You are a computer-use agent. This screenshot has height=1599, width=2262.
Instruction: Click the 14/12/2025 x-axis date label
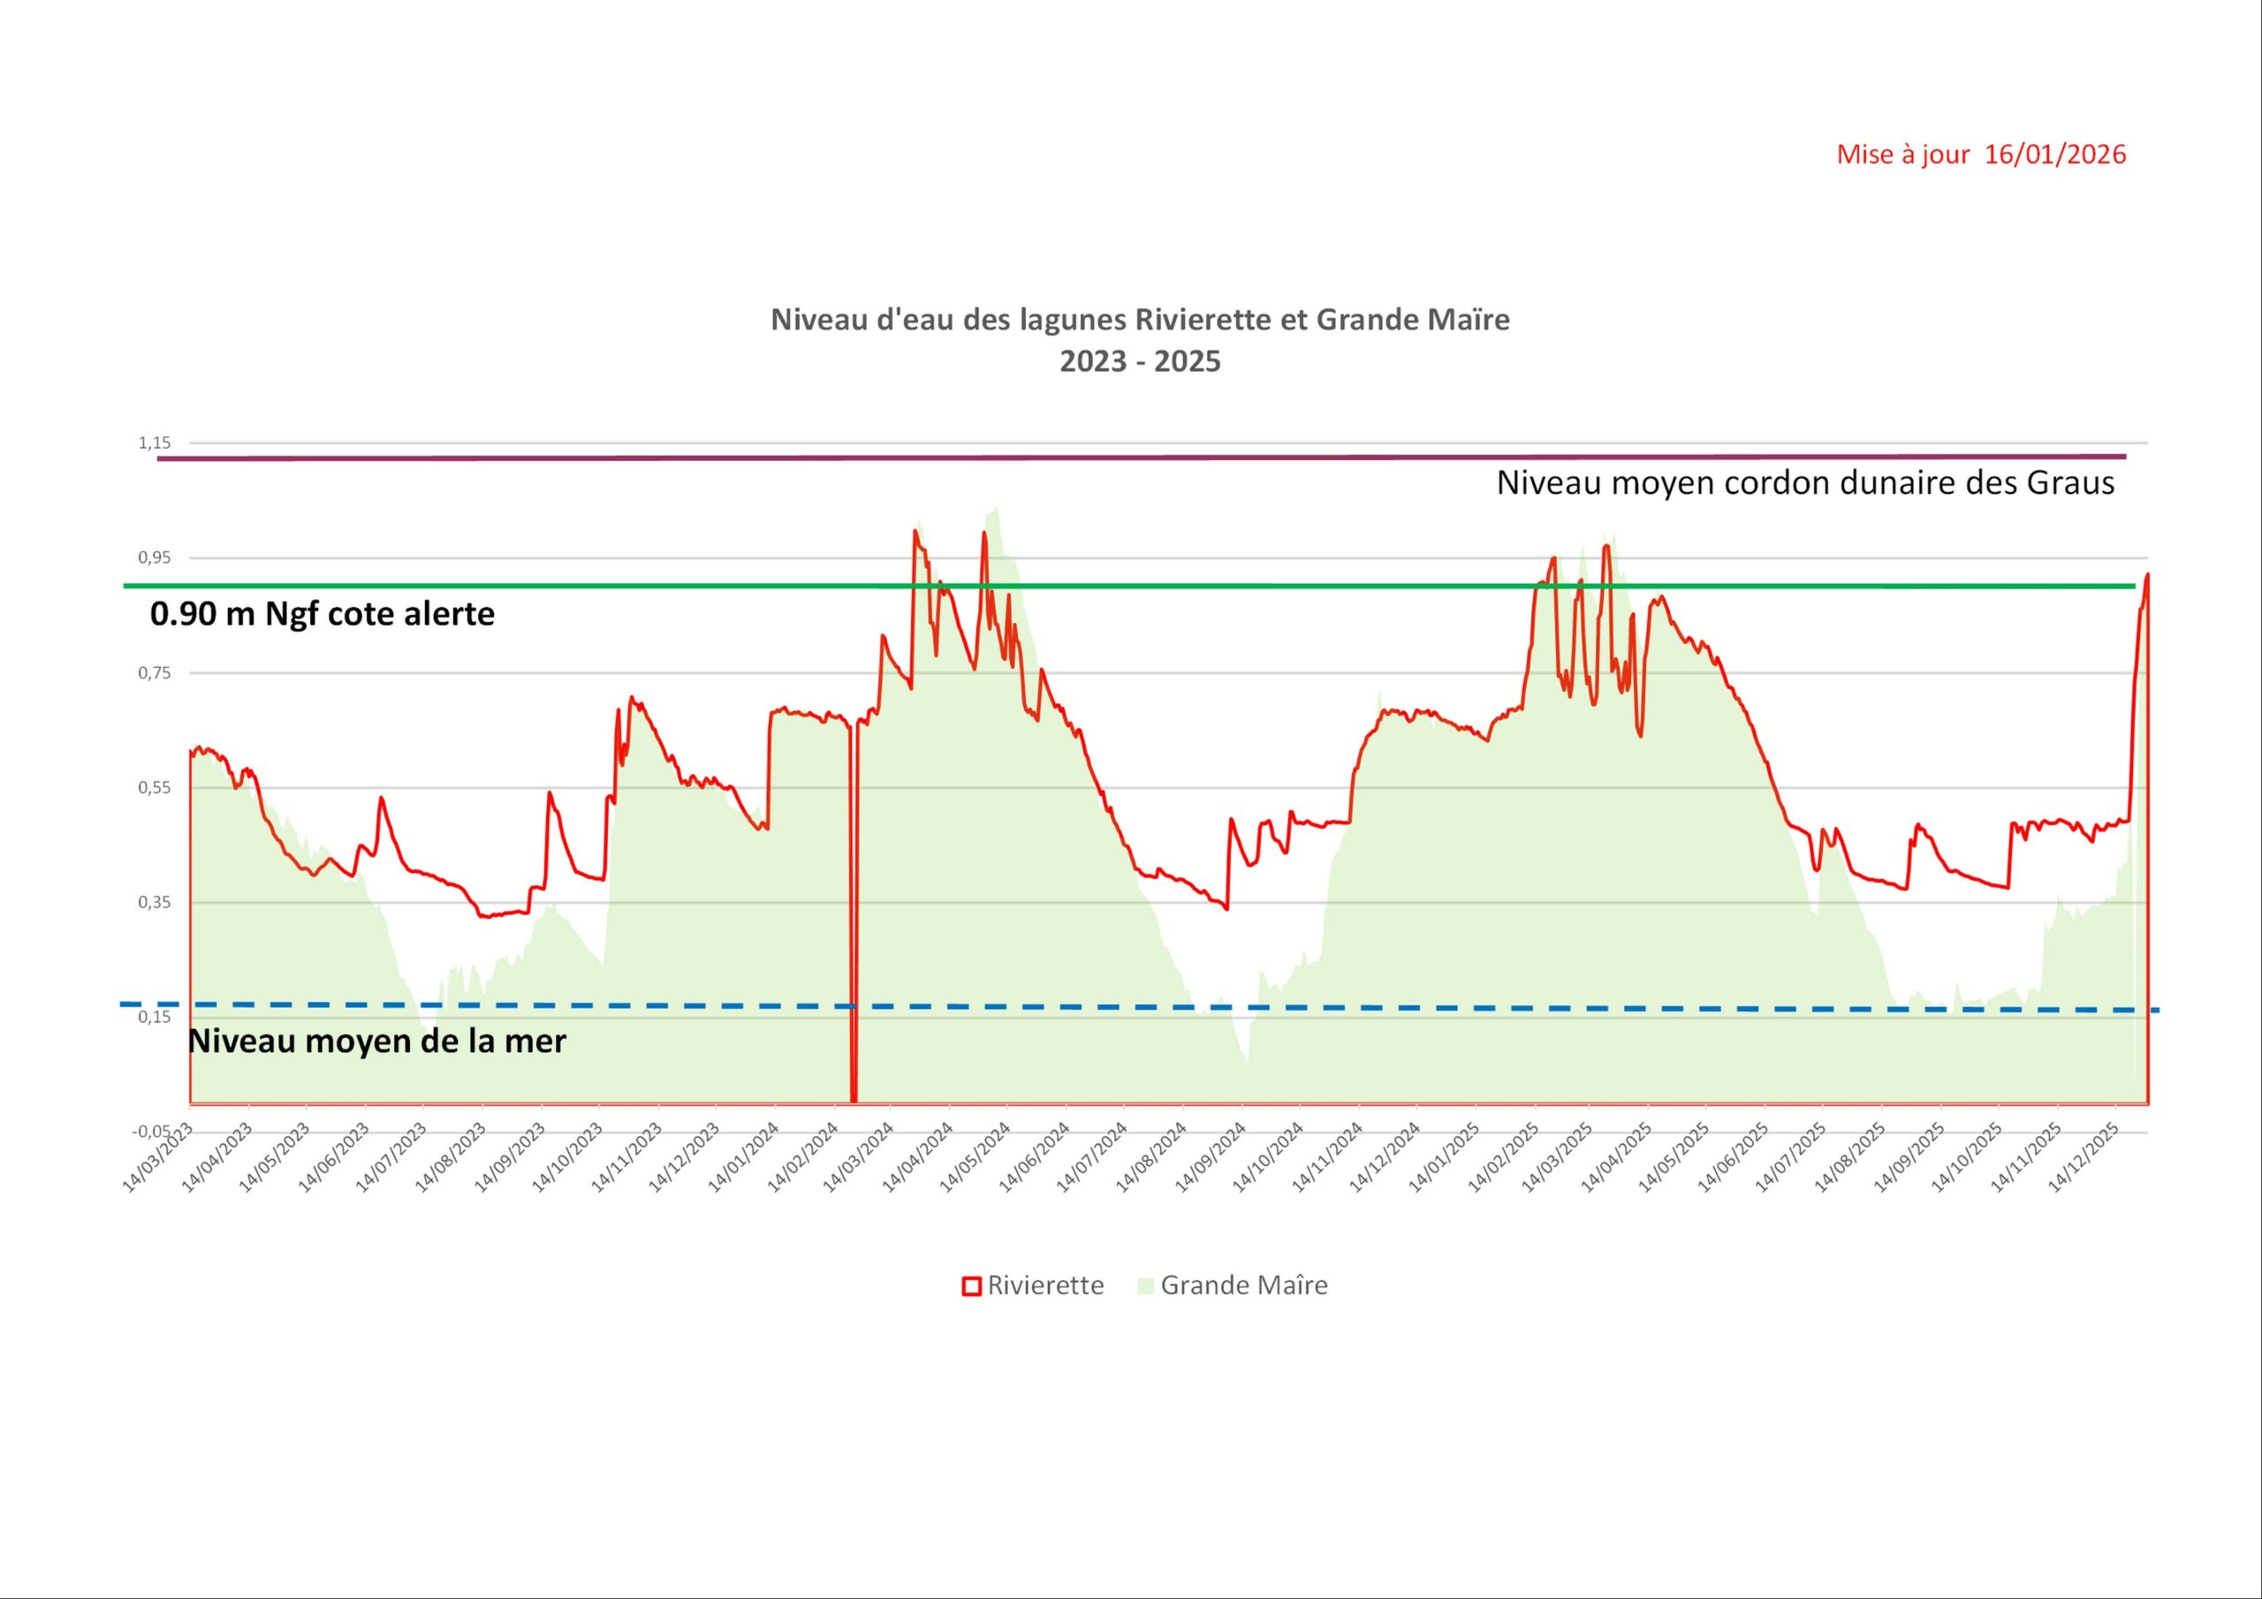point(2084,1158)
